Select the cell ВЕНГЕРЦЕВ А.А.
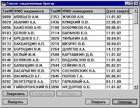This screenshot has height=108, width=140. point(31,82)
